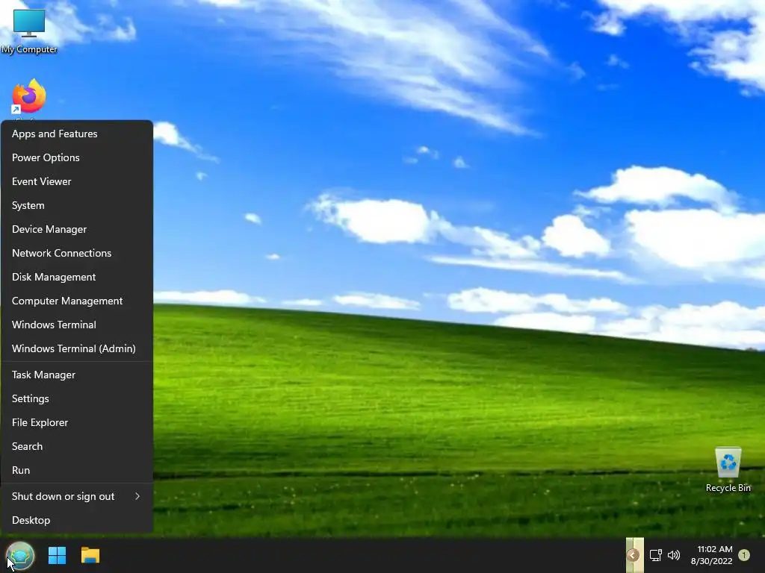Launch Firefox from the desktop shortcut
This screenshot has height=573, width=765.
click(29, 96)
